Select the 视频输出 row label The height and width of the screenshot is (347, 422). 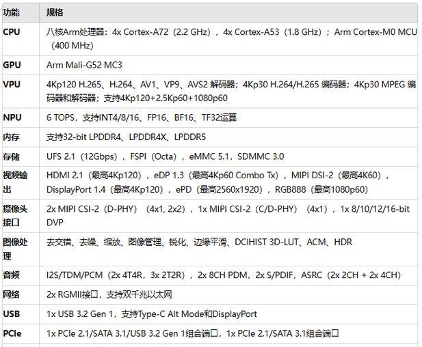[x=15, y=182]
